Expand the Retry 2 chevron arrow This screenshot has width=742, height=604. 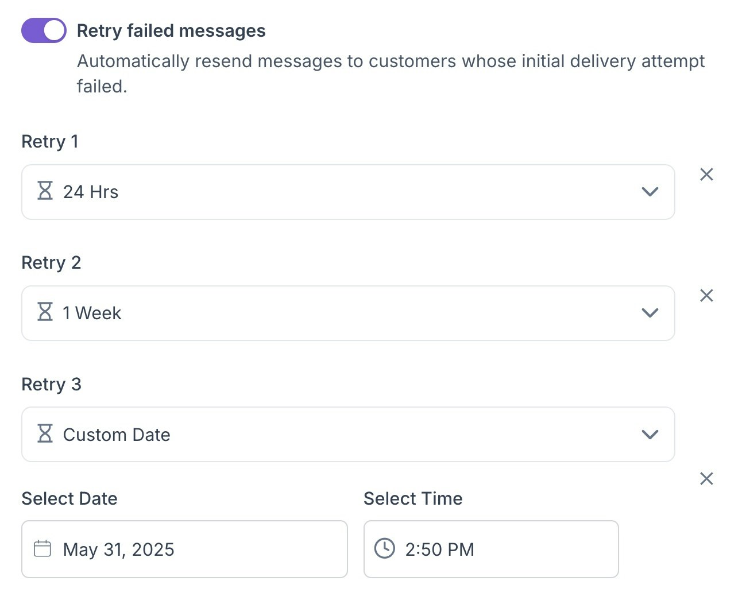650,313
